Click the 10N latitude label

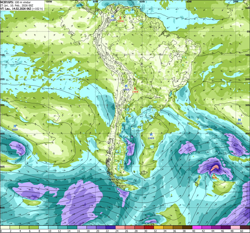pos(247,8)
